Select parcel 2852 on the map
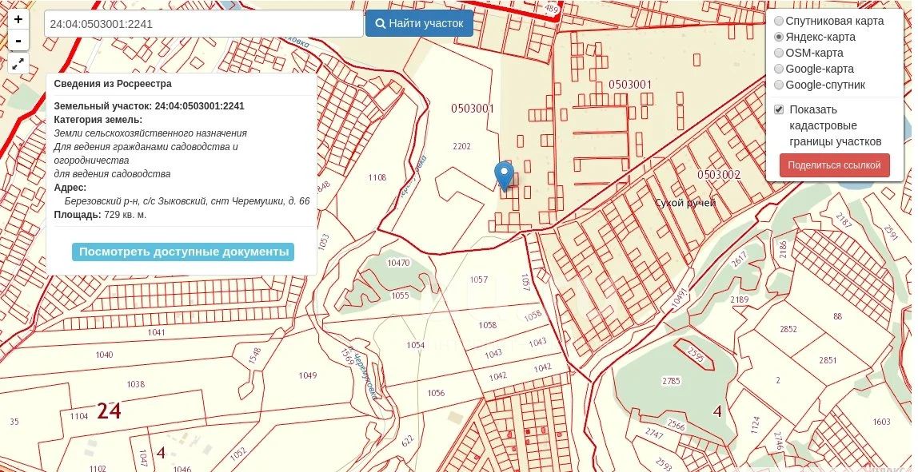This screenshot has height=472, width=918. point(788,329)
